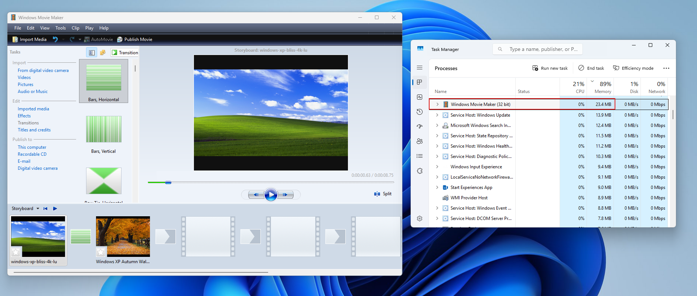Screen dimensions: 697x296
Task: Click the Play button under preview
Action: pyautogui.click(x=271, y=195)
